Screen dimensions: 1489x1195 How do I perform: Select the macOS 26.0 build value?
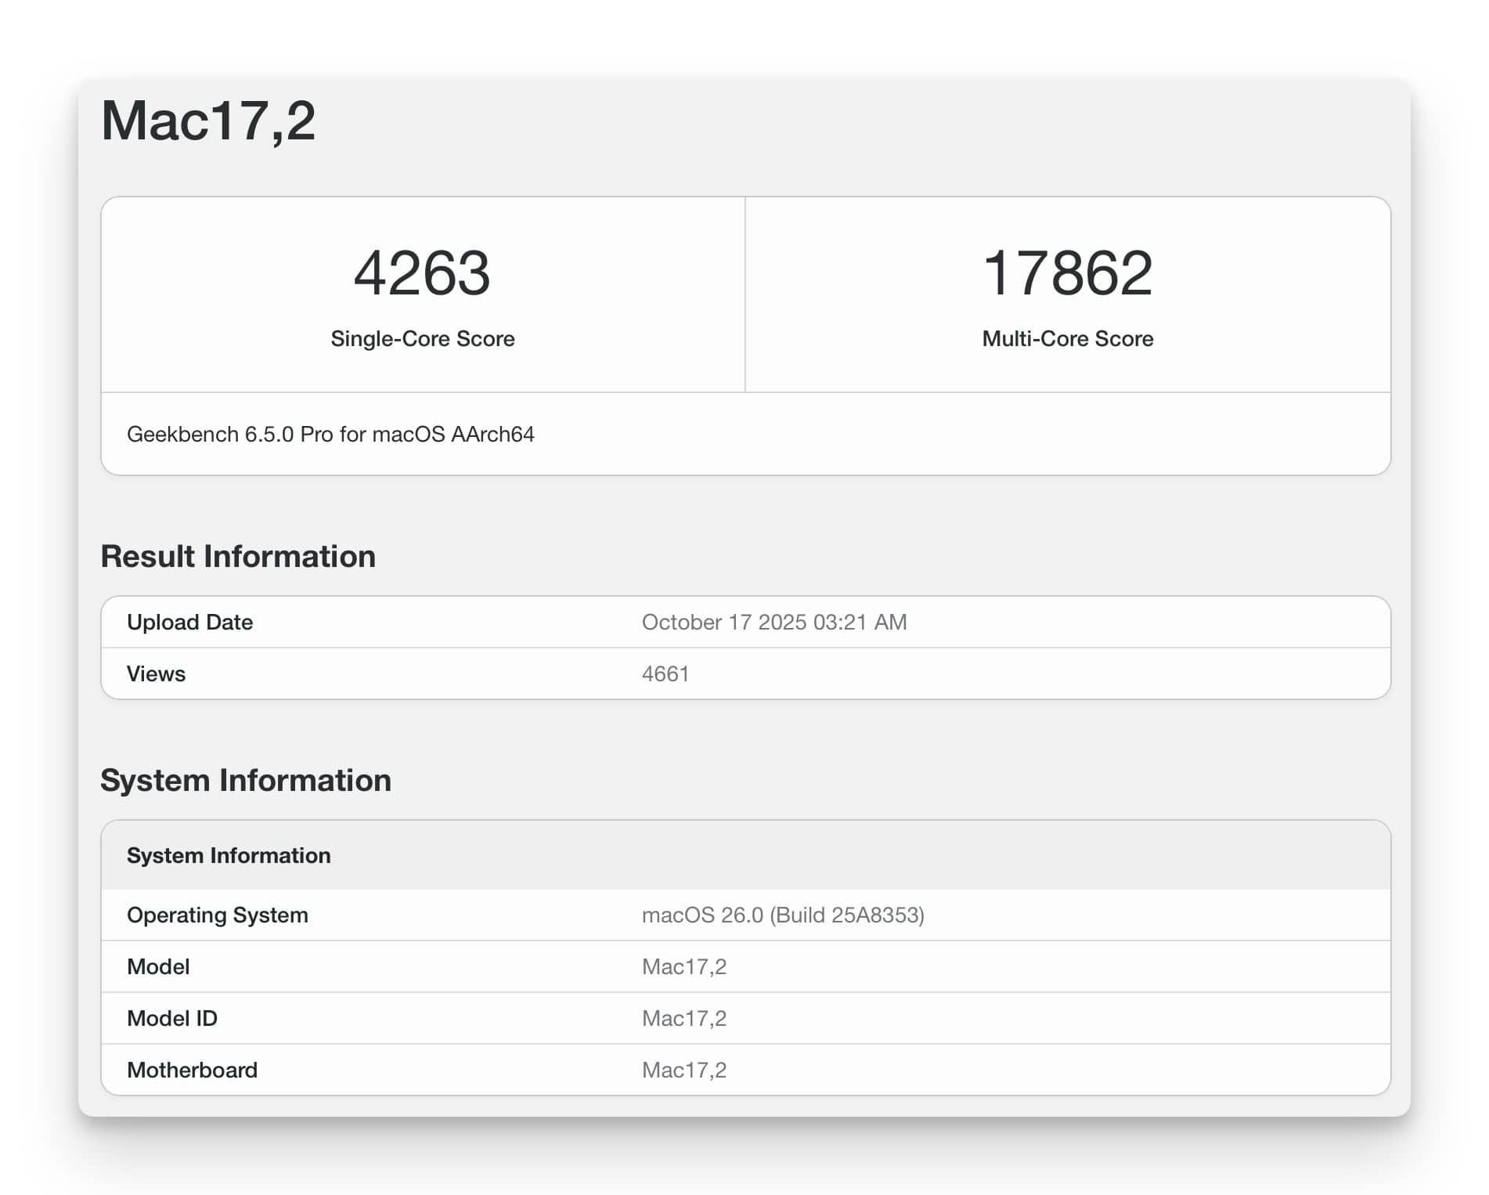coord(783,915)
